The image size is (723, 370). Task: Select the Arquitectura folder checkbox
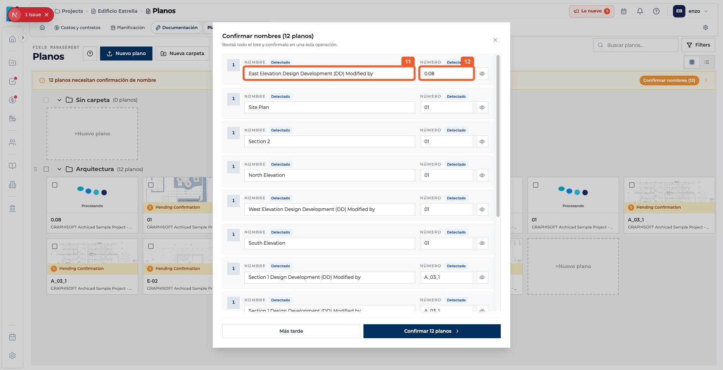click(46, 169)
